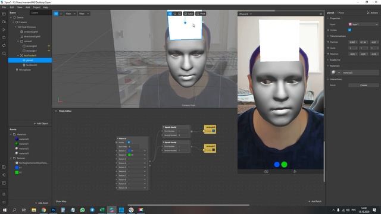This screenshot has width=381, height=214.
Task: Collapse the Focal Distance tree node
Action: tap(16, 27)
